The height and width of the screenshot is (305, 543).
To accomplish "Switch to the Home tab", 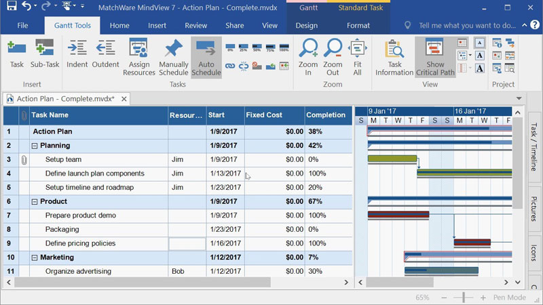I will (119, 25).
